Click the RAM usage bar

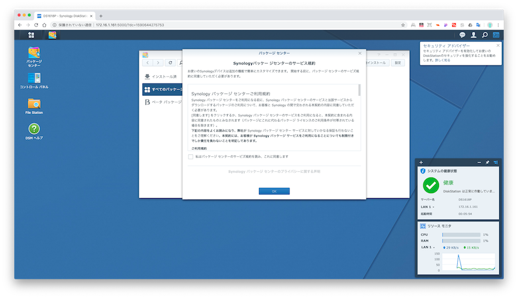461,241
